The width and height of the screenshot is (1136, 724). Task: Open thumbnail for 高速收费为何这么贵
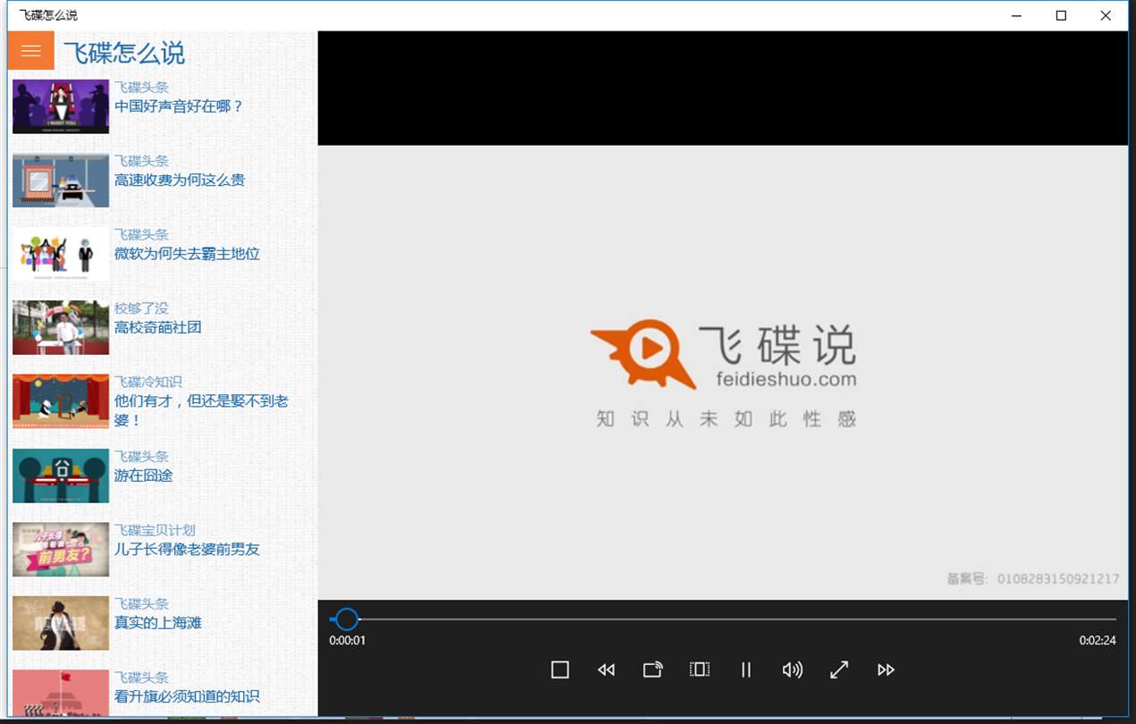point(61,180)
